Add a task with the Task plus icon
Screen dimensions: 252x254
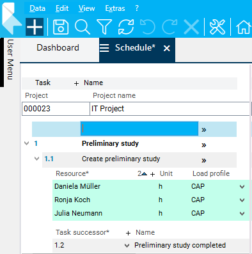tap(76, 83)
